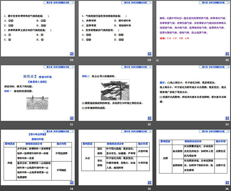Click the 栏目导引 button on slide 28
This screenshot has height=191, width=231.
71,54
